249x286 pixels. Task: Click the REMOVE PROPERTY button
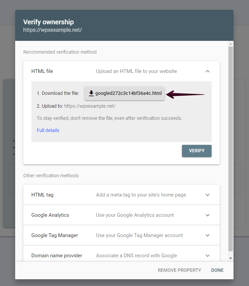tap(179, 270)
